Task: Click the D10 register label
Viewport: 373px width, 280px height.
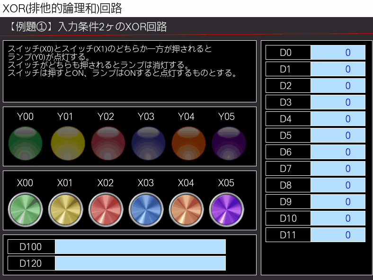Action: coord(288,218)
